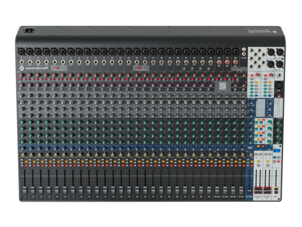The width and height of the screenshot is (302, 227).
Task: Click the stereo 25-26 fader
Action: 217,190
